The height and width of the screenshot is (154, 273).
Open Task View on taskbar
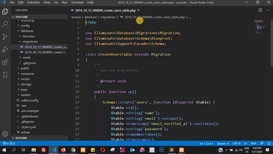23,150
